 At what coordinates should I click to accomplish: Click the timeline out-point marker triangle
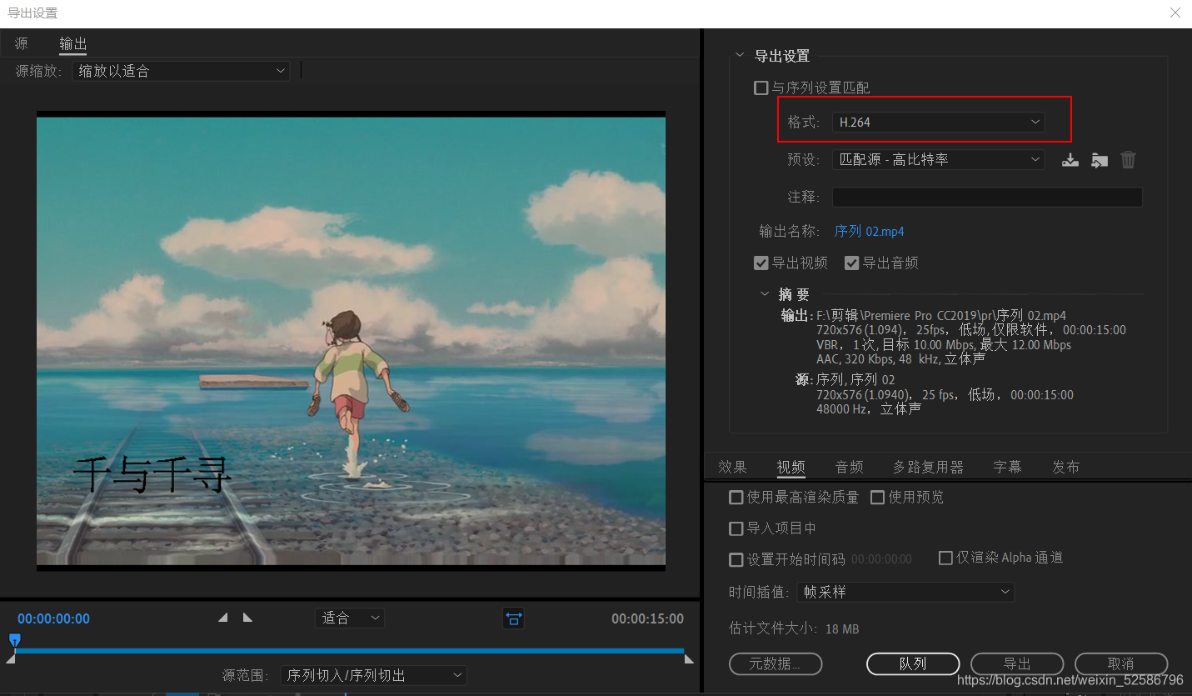[689, 659]
